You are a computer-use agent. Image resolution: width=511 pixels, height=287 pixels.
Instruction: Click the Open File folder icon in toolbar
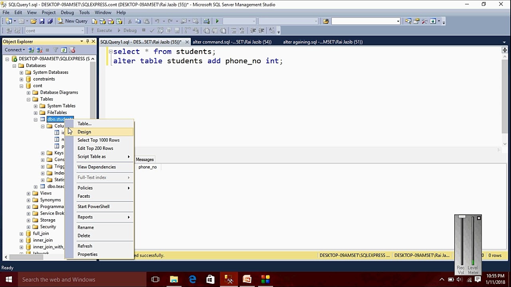point(34,21)
